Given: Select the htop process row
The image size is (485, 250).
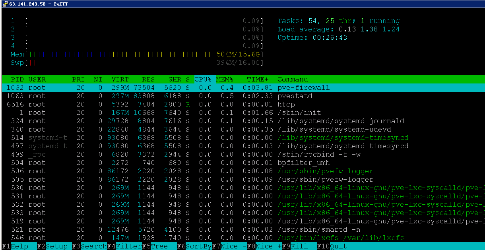Looking at the screenshot, I should [242, 104].
